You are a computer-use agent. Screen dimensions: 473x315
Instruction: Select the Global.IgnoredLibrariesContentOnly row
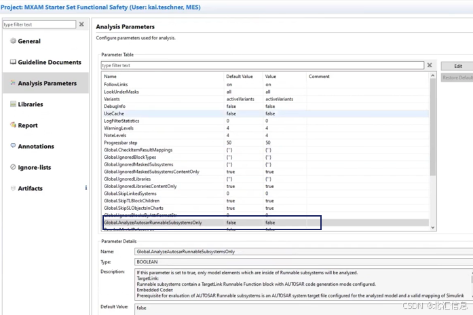coord(265,186)
